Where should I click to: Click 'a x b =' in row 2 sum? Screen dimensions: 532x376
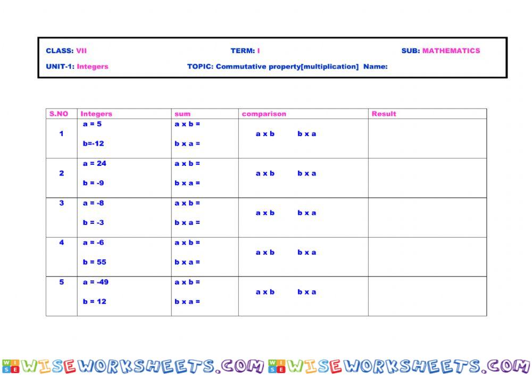point(187,163)
